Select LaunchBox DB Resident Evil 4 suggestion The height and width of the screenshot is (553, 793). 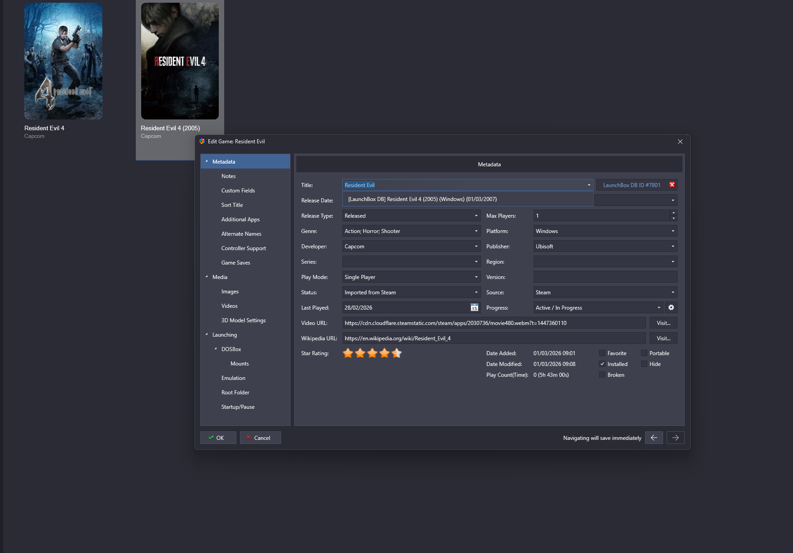pos(422,199)
